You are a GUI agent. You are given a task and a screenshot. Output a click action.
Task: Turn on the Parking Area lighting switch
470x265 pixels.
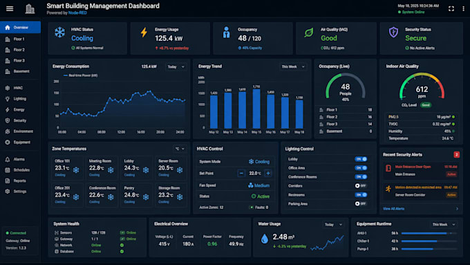pos(361,203)
